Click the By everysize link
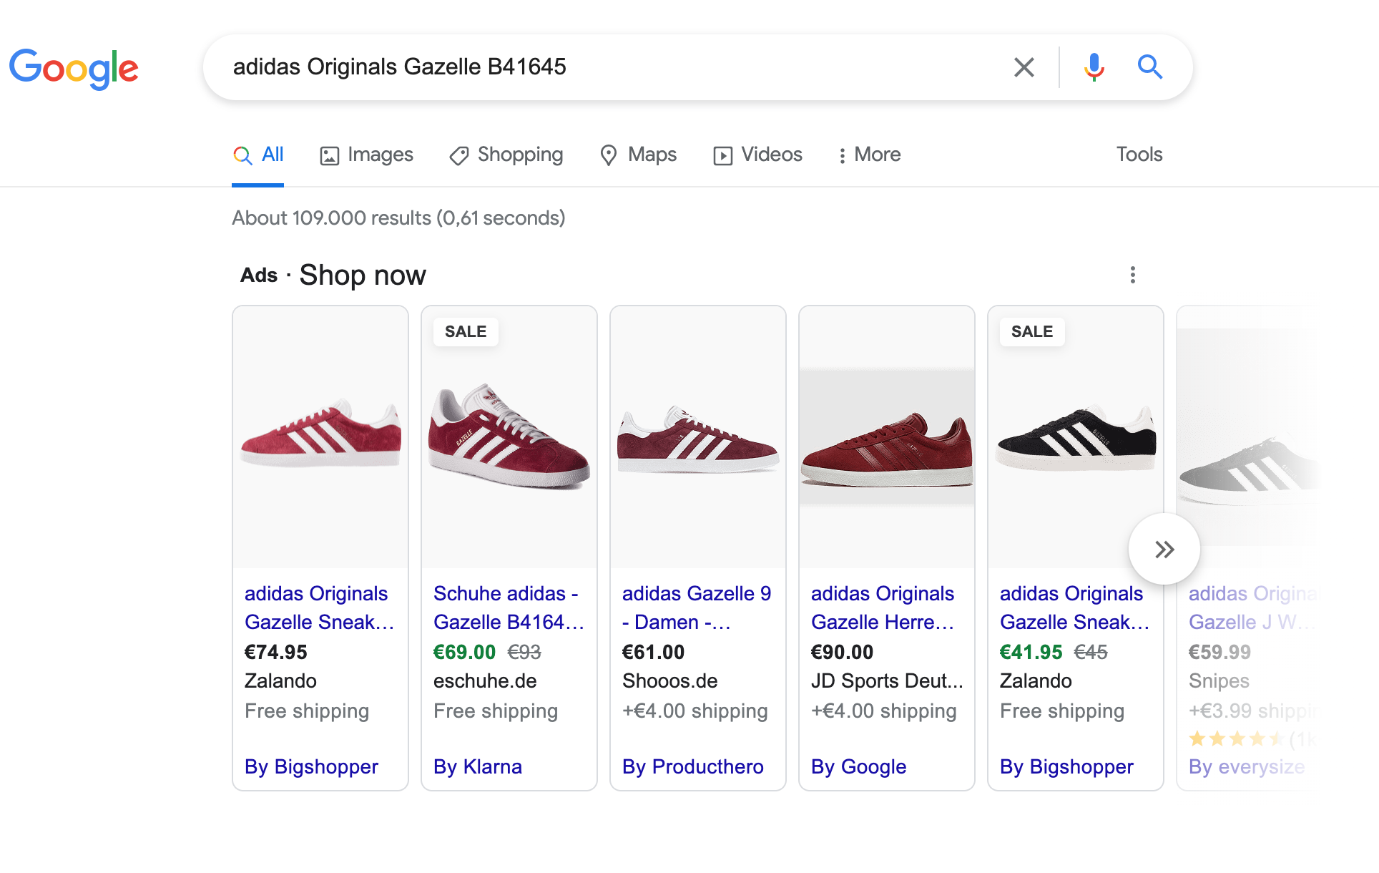This screenshot has height=873, width=1379. pyautogui.click(x=1247, y=766)
